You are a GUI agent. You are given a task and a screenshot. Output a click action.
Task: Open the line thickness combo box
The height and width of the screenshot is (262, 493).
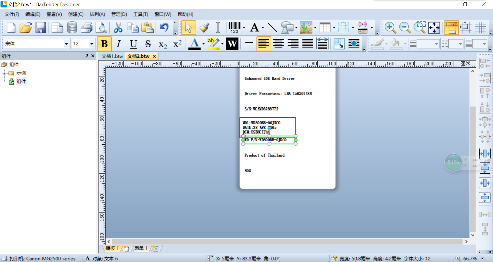click(428, 44)
